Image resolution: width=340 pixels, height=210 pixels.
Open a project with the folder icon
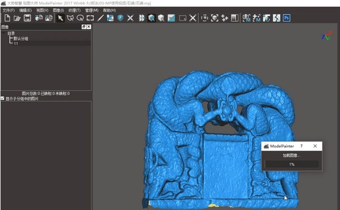(x=17, y=18)
